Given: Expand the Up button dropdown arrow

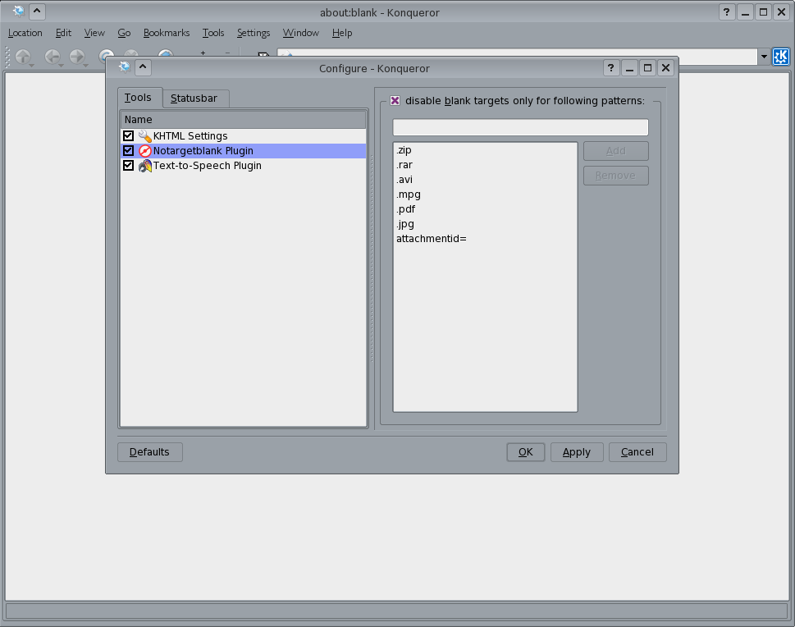Looking at the screenshot, I should tap(32, 65).
